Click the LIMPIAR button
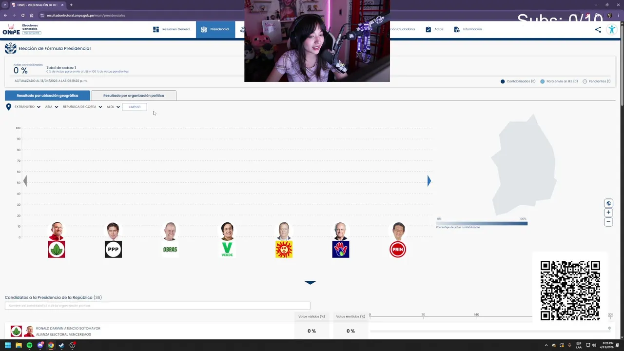 pos(135,107)
